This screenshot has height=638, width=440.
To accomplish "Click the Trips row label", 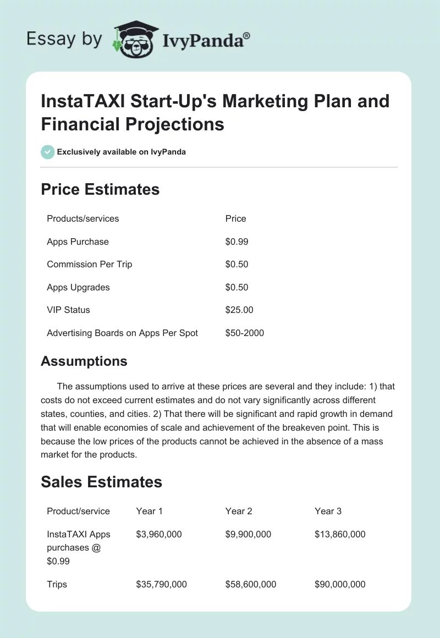I will (x=57, y=584).
